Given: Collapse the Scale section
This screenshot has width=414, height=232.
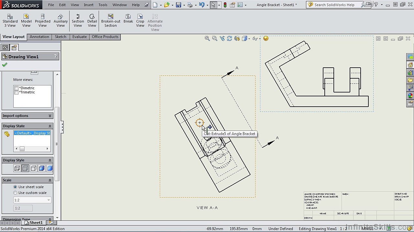Looking at the screenshot, I should (x=50, y=180).
